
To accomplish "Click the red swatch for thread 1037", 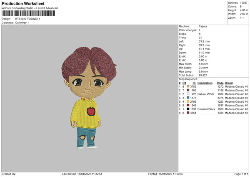I will [188, 105].
